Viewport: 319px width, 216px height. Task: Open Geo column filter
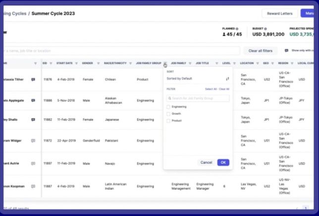point(272,63)
